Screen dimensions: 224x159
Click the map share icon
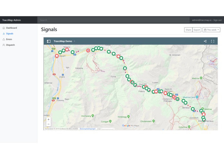point(205,41)
